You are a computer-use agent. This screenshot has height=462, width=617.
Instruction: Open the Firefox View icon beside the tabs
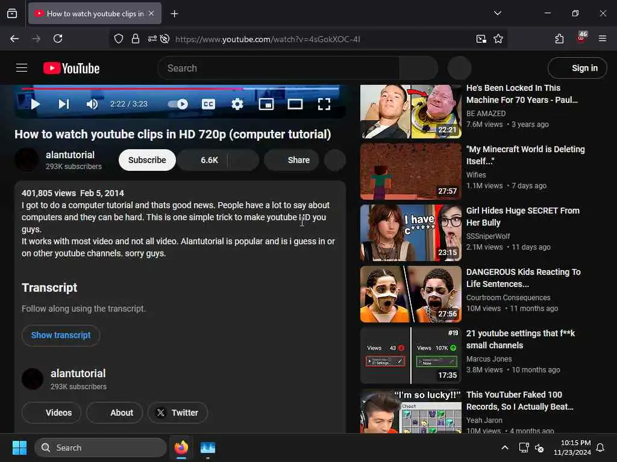coord(12,14)
